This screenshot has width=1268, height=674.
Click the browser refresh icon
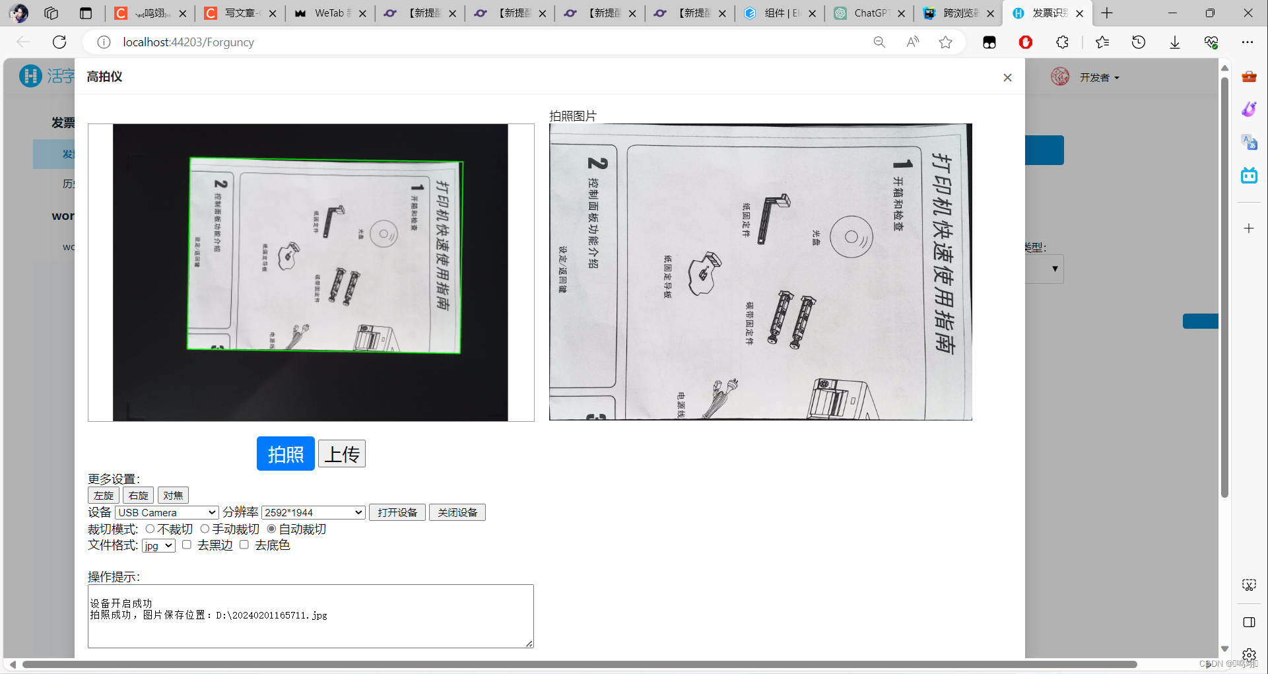59,42
